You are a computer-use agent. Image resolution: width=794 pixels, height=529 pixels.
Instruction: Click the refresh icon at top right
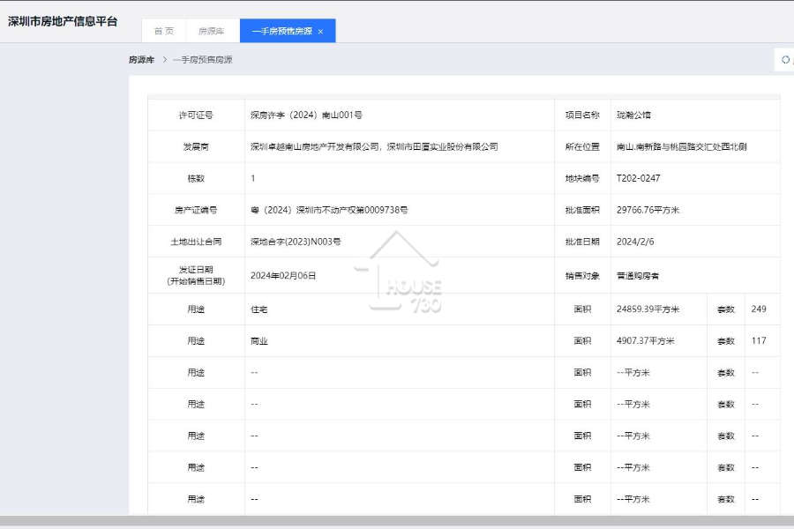(785, 60)
